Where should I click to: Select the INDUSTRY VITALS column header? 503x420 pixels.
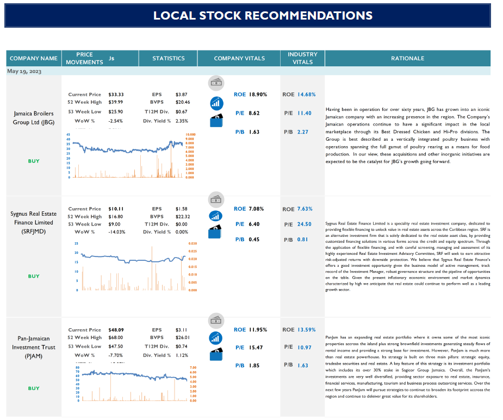point(302,58)
